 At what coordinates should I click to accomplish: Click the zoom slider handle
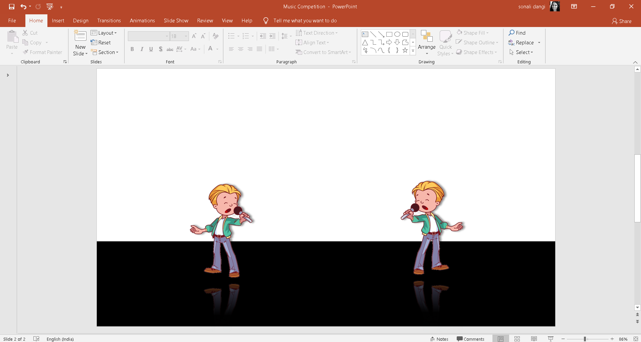pyautogui.click(x=585, y=339)
